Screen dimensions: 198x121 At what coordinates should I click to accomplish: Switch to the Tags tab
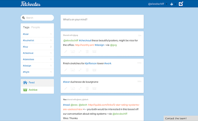click(26, 27)
